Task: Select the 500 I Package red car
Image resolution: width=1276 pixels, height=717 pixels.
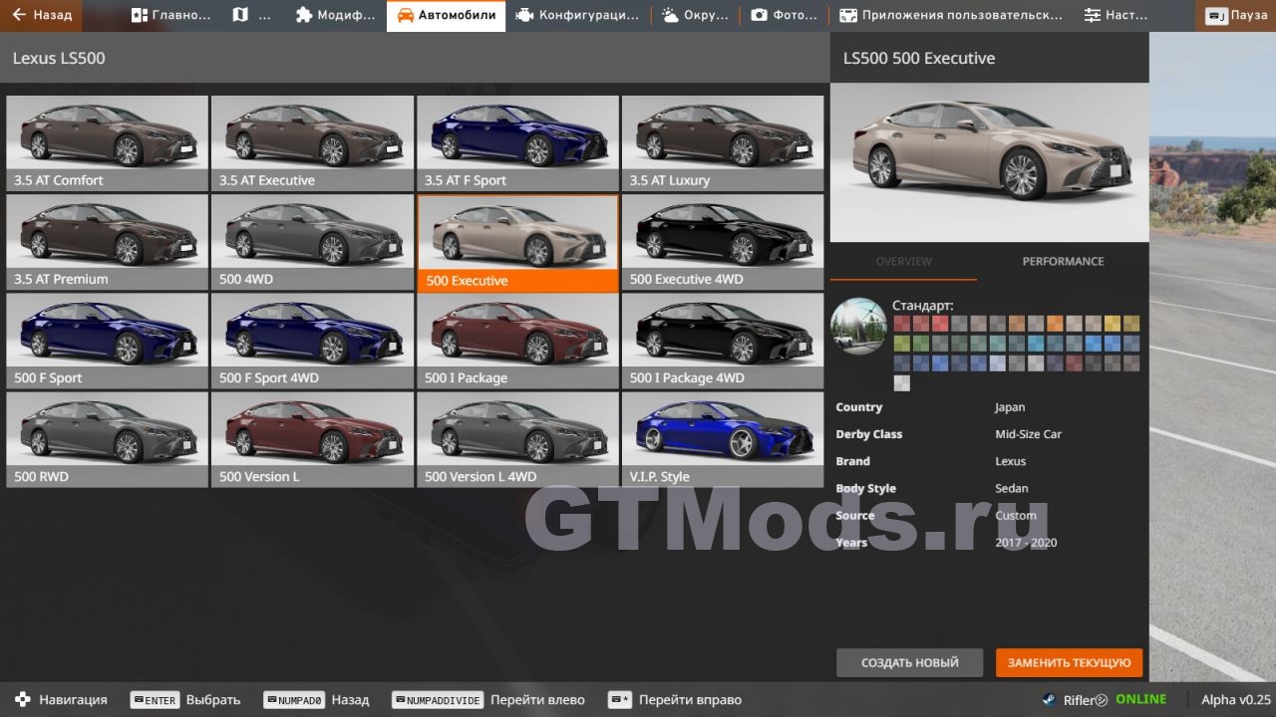Action: 517,341
